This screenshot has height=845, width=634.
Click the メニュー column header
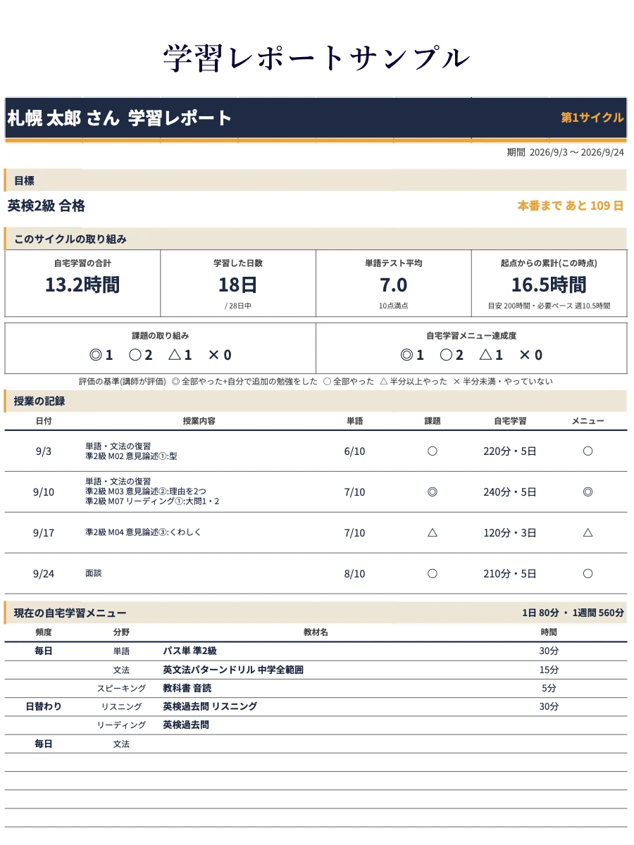point(588,421)
